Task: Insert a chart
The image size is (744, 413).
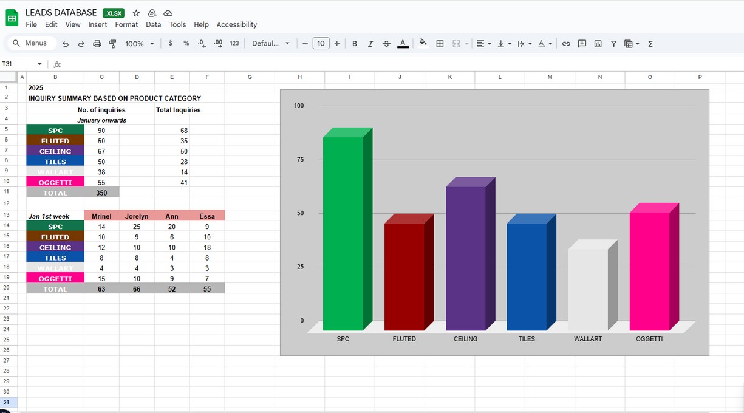Action: (598, 44)
